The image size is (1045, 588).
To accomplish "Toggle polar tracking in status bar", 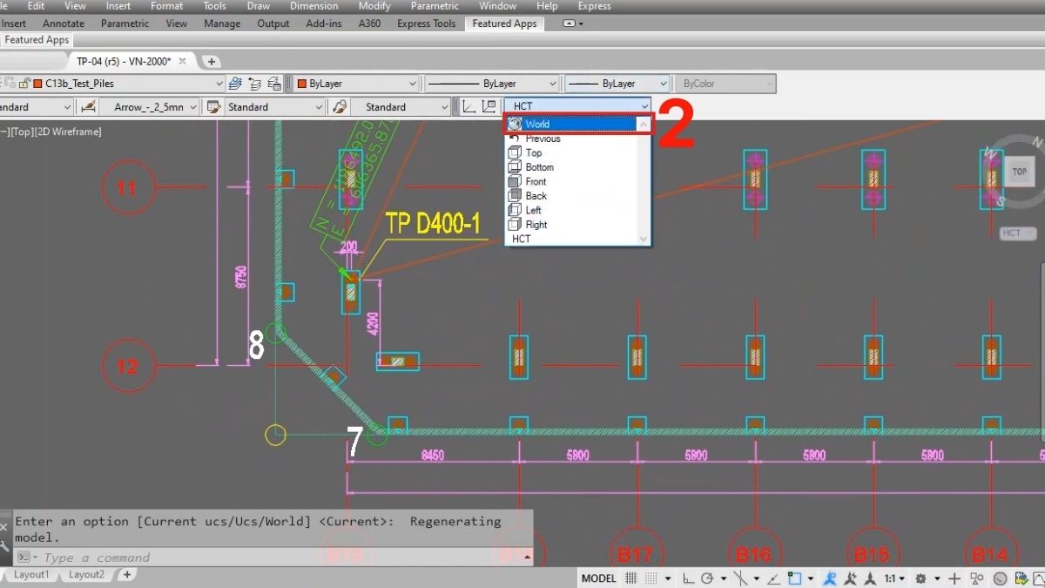I will coord(707,578).
